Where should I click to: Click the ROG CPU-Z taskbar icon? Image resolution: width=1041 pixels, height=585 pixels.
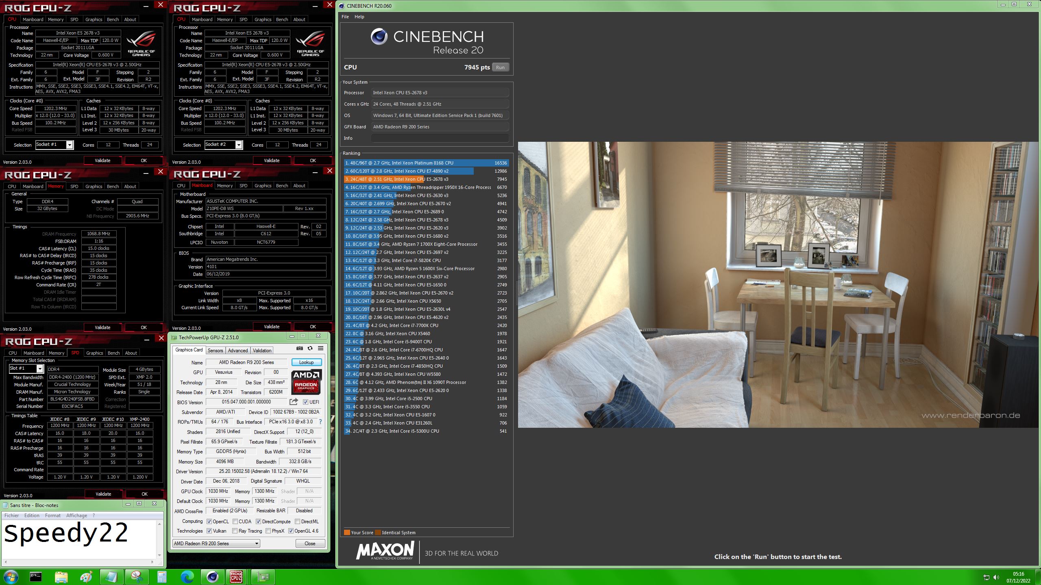[236, 576]
